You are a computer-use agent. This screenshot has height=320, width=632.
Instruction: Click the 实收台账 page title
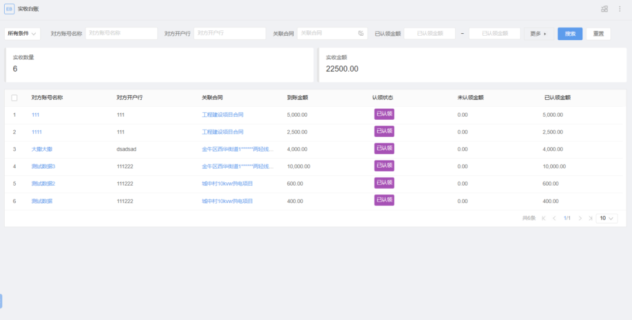[28, 9]
